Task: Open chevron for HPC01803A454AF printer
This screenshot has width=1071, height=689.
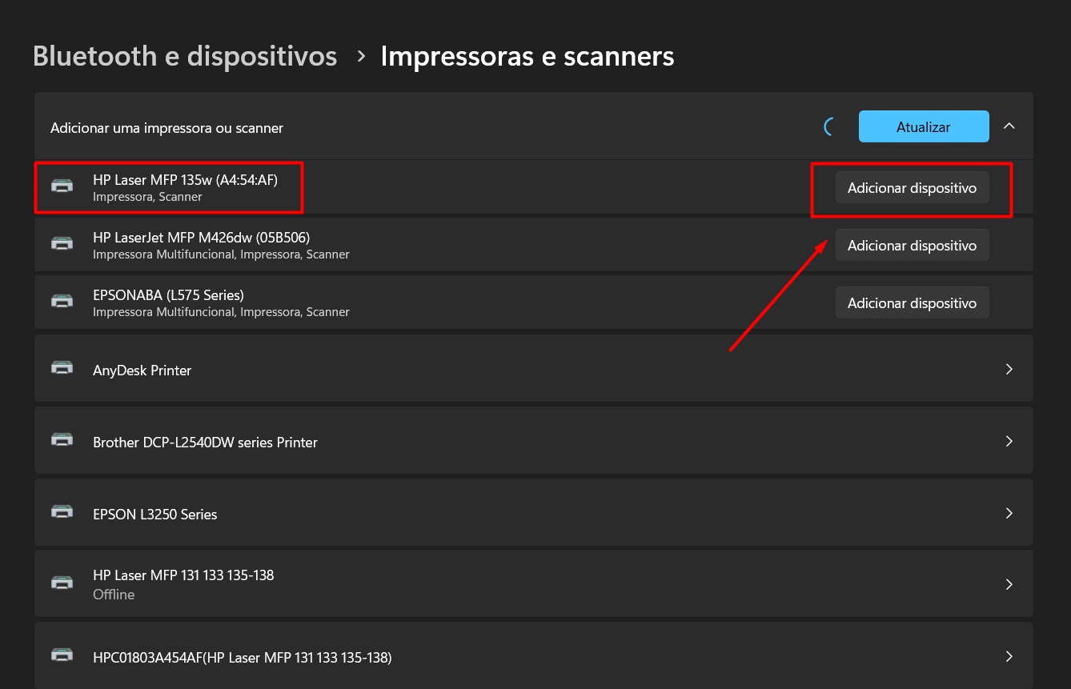Action: click(x=1009, y=656)
